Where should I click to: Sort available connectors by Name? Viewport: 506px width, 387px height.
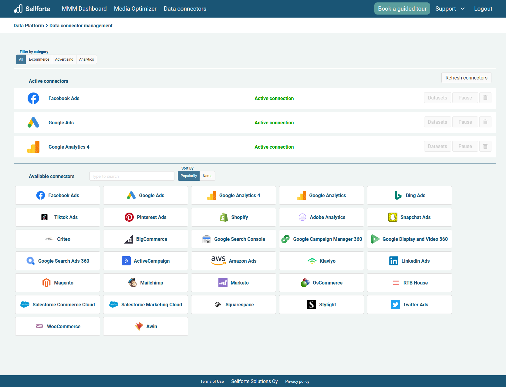[x=207, y=176]
